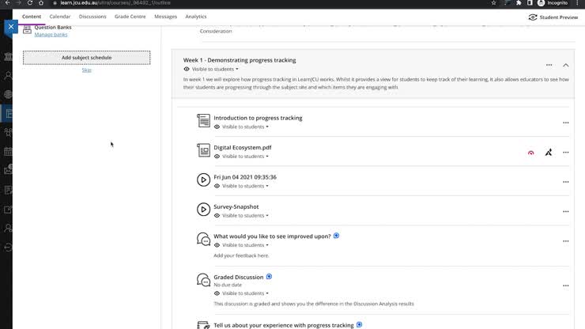This screenshot has width=585, height=329.
Task: Toggle visibility eye for Digital Ecosystem.pdf
Action: click(x=217, y=157)
